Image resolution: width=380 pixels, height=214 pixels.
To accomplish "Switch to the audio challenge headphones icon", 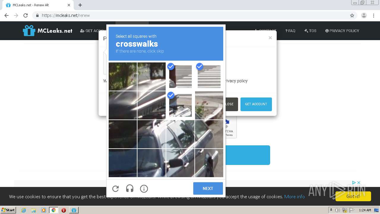I will click(x=130, y=188).
